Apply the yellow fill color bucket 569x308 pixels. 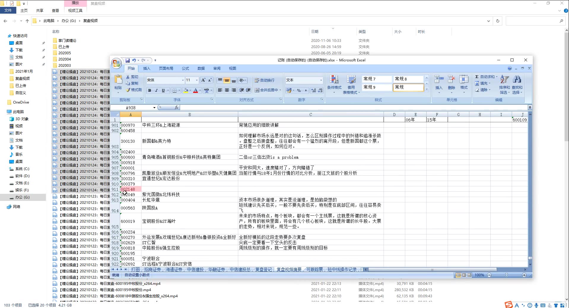[x=186, y=90]
